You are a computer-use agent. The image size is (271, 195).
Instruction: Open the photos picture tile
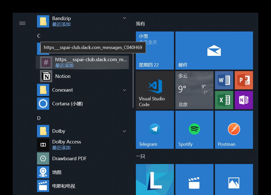(x=234, y=180)
